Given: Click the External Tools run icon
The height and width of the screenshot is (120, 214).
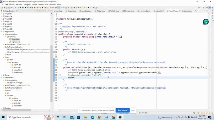Looking at the screenshot, I should click(32, 8).
